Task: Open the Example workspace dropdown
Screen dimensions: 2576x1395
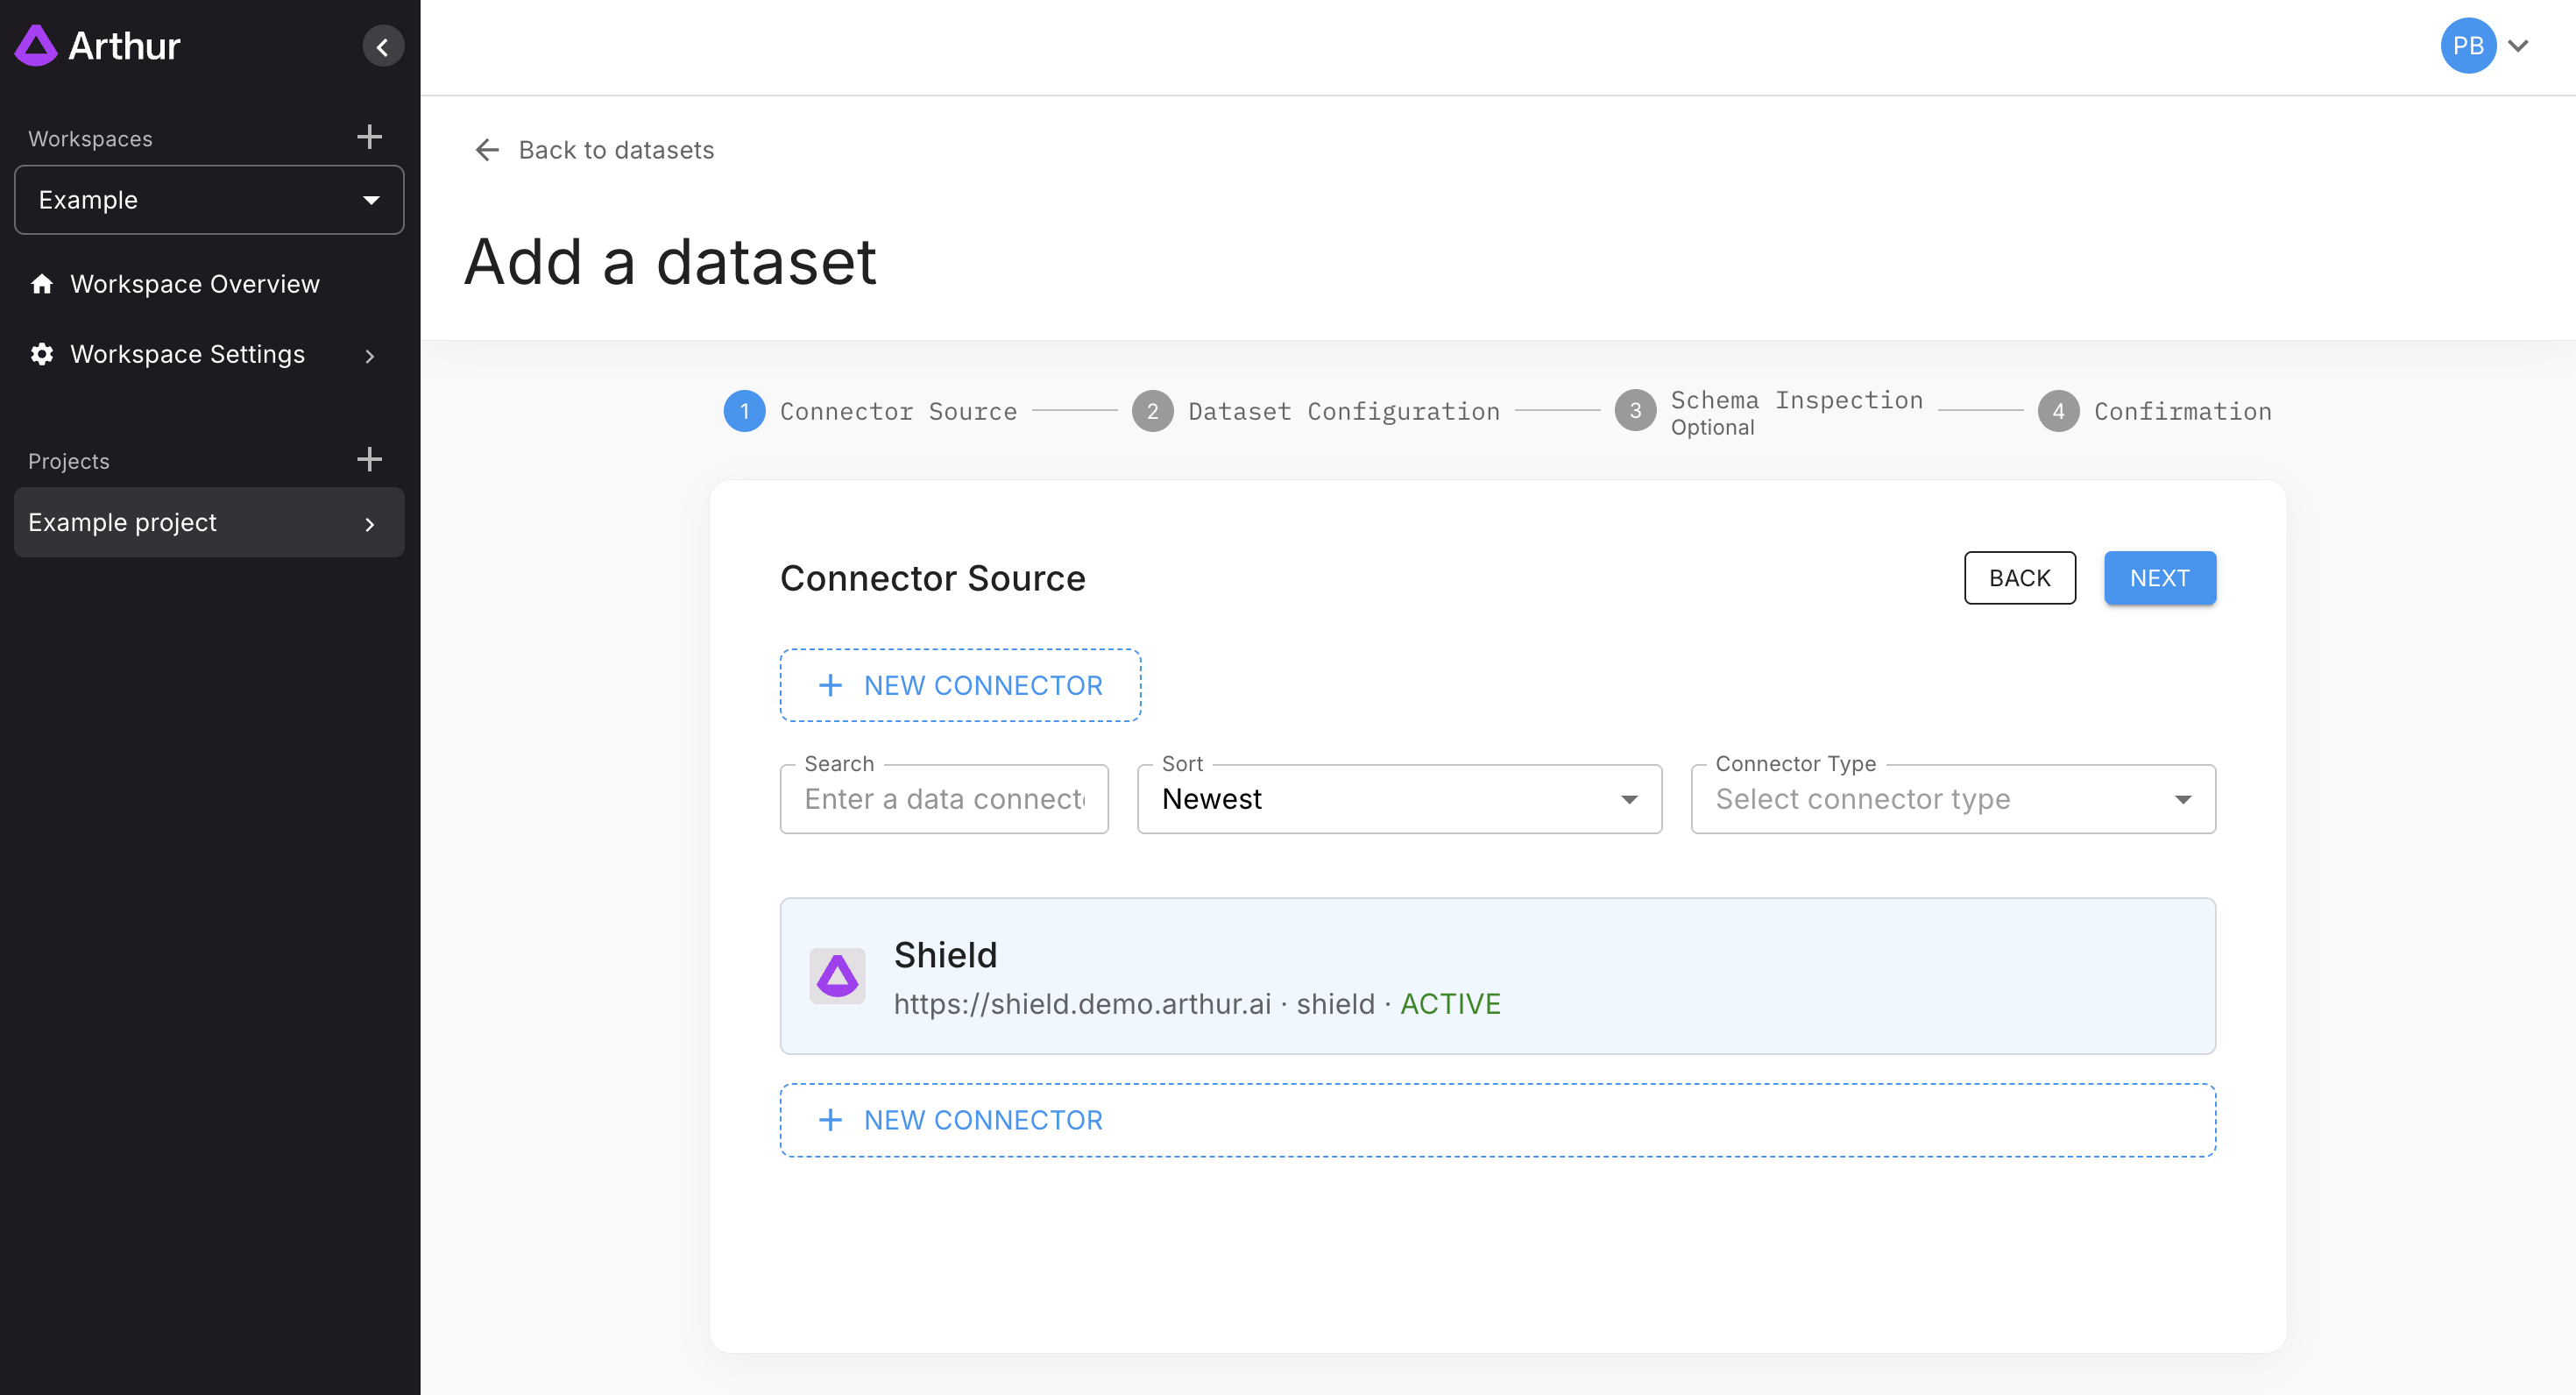Action: tap(209, 200)
